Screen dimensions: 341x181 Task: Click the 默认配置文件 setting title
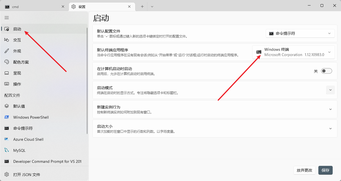[x=109, y=31]
